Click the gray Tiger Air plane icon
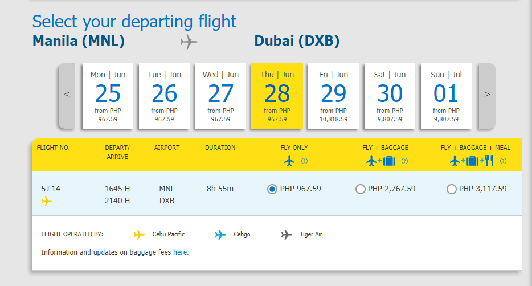 point(287,234)
